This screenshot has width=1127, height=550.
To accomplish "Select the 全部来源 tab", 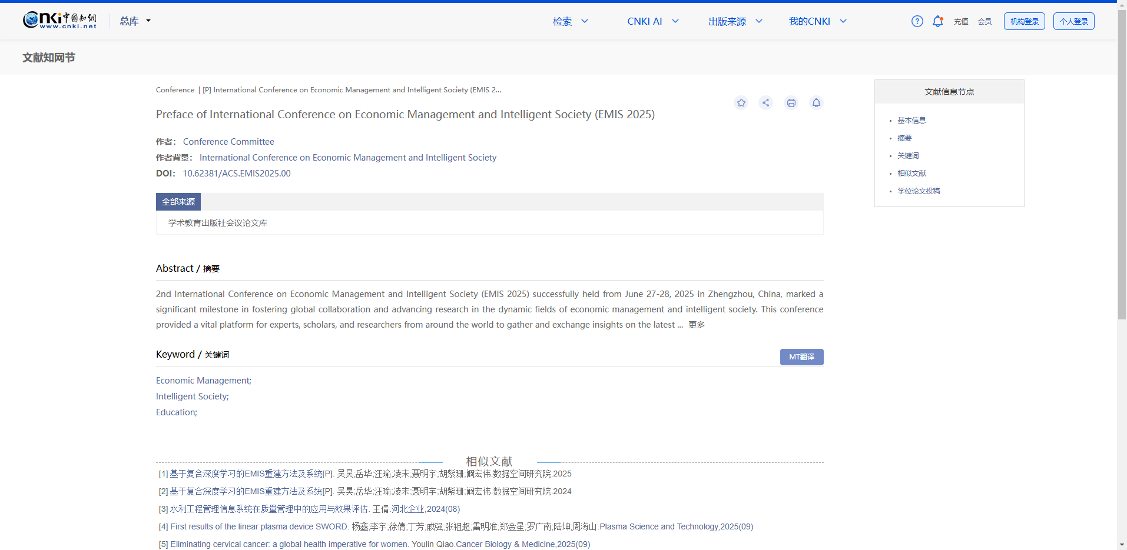I will [x=178, y=202].
